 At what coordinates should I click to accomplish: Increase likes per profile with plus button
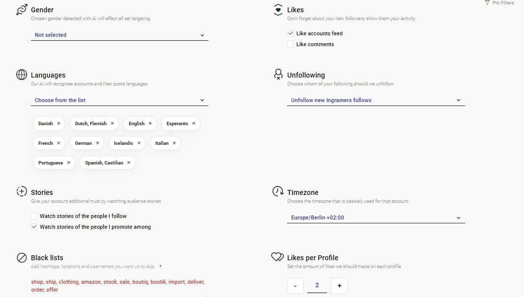click(x=339, y=286)
